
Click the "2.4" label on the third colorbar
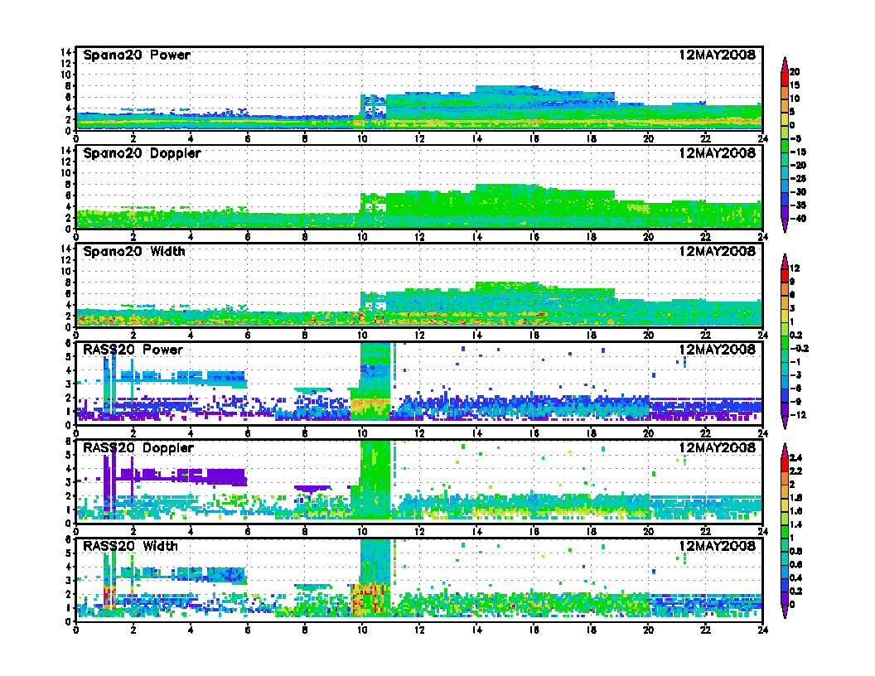coord(796,458)
